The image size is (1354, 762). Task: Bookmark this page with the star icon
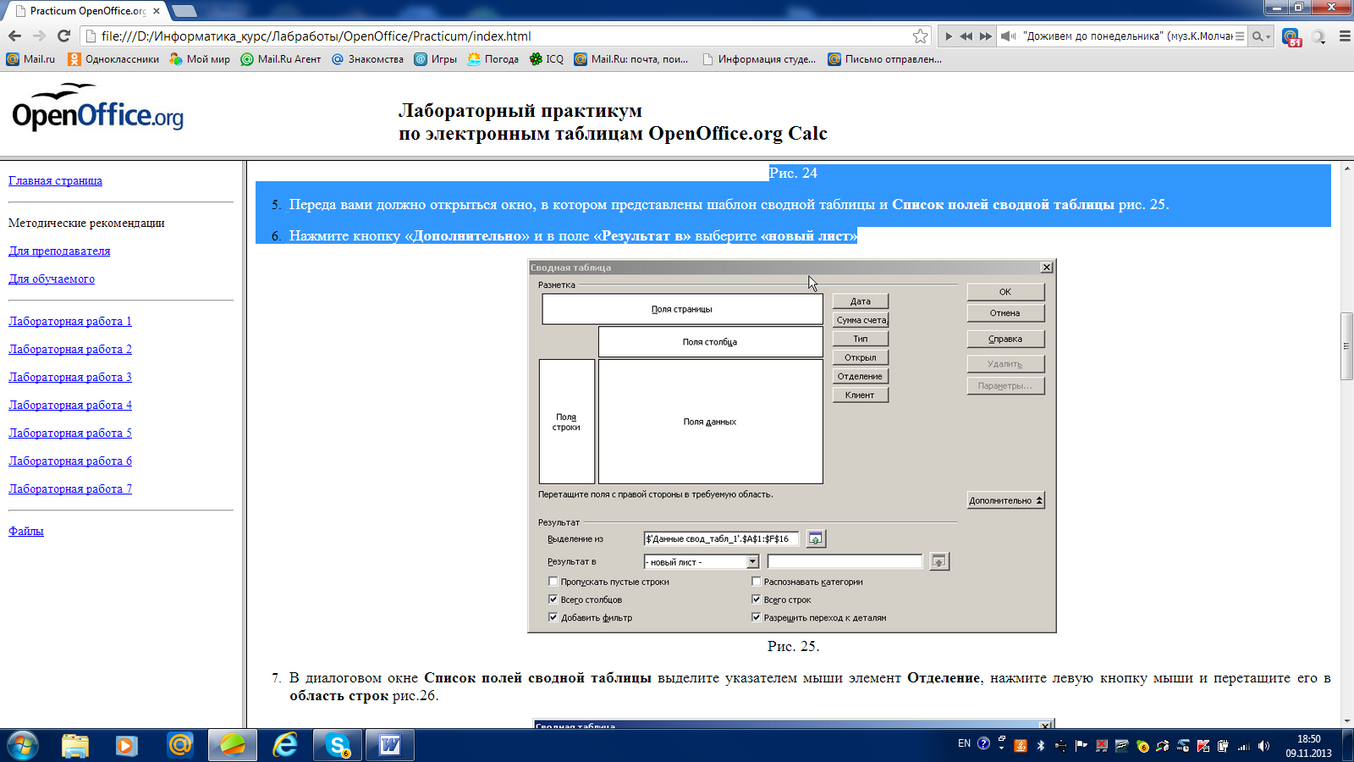coord(921,36)
